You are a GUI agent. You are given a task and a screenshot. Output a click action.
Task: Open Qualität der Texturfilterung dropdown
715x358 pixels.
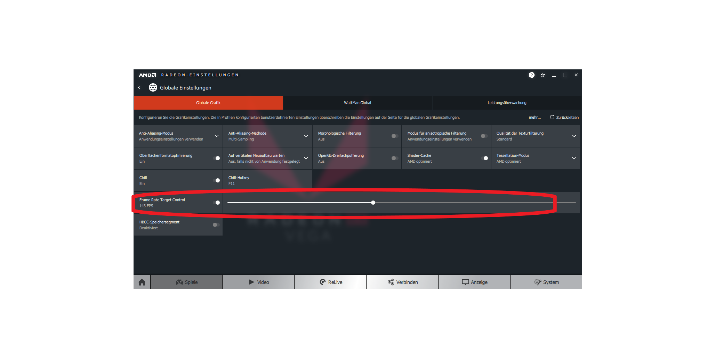click(x=574, y=136)
